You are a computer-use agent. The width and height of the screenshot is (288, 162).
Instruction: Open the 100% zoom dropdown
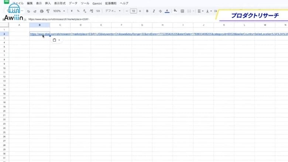[59, 11]
